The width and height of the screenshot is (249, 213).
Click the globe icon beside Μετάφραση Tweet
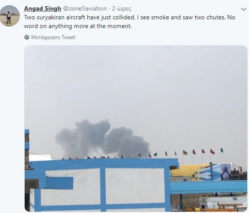(x=27, y=37)
